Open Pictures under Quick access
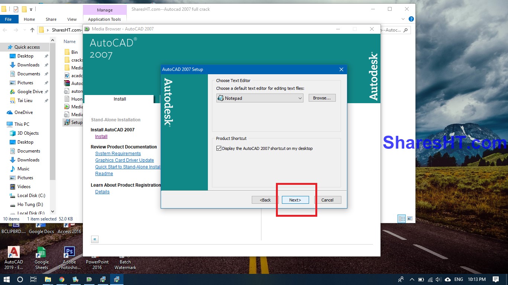The height and width of the screenshot is (285, 508). click(25, 83)
